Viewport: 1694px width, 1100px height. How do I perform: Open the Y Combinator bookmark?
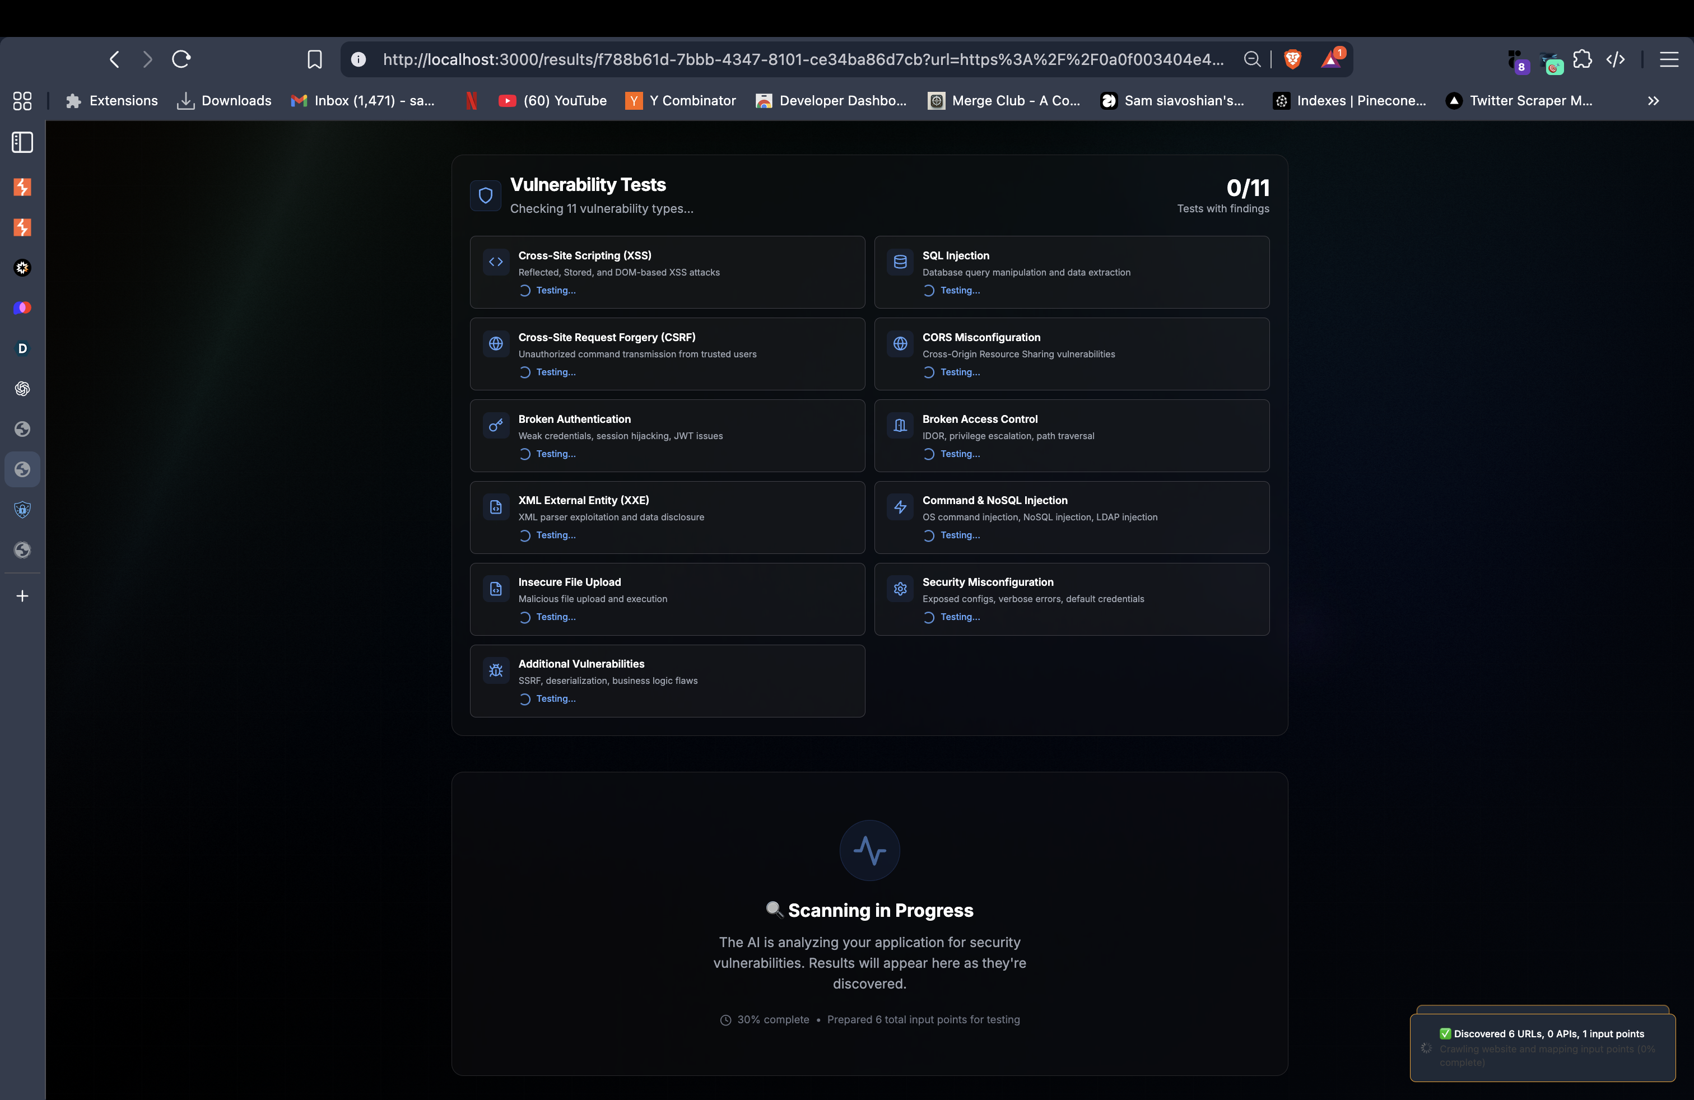click(x=681, y=101)
